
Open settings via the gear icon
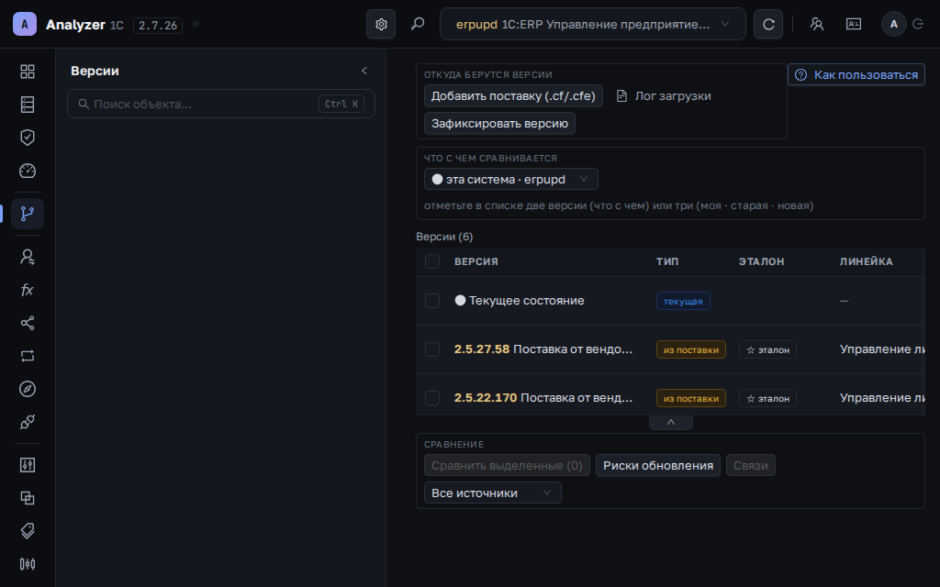coord(381,24)
